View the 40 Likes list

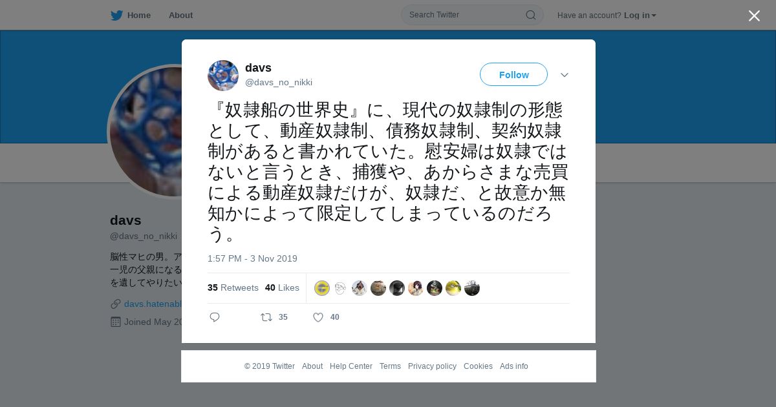coord(282,287)
